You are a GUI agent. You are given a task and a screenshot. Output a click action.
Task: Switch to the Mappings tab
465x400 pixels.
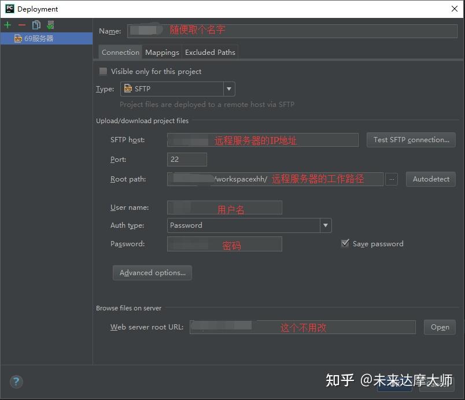162,52
